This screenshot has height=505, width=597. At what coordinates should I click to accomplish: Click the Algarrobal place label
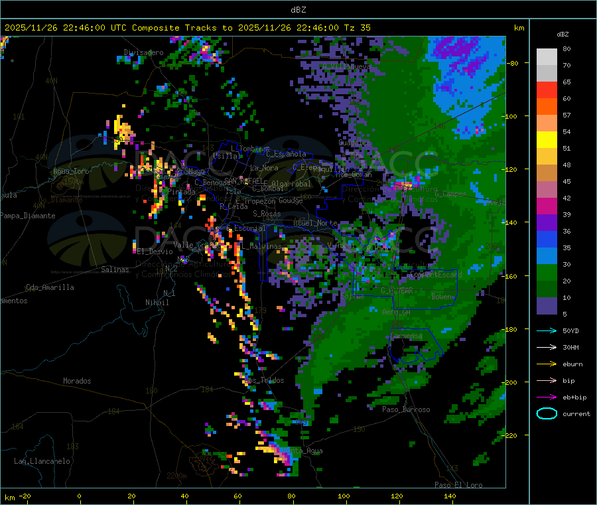(291, 184)
